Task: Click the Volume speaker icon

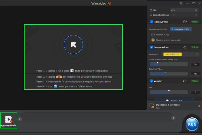Action: click(x=185, y=81)
